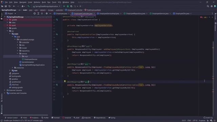Expand all icon in Project panel header
The height and width of the screenshot is (122, 217).
(38, 14)
